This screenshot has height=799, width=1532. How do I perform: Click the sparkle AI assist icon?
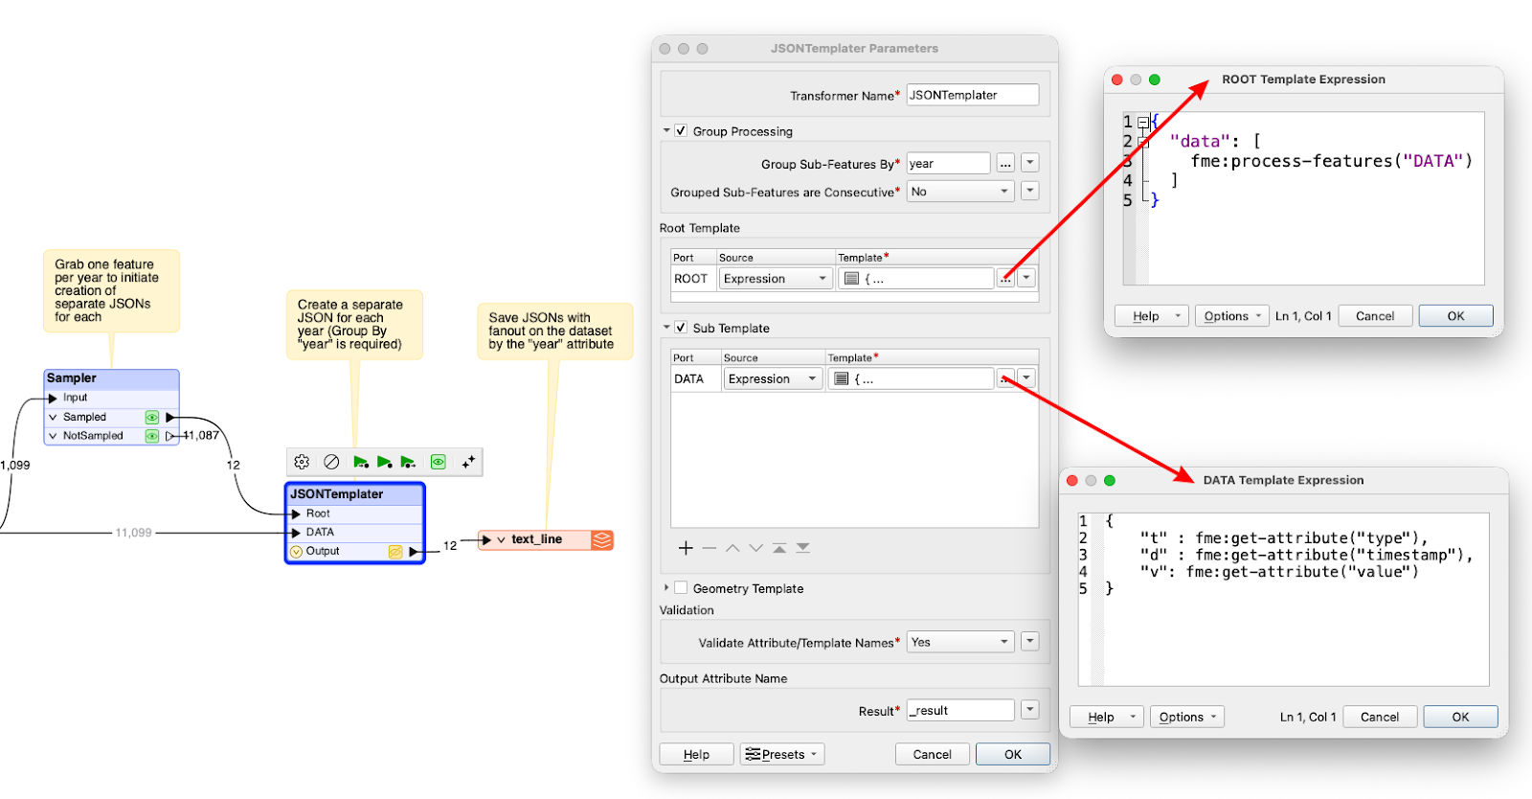(468, 462)
